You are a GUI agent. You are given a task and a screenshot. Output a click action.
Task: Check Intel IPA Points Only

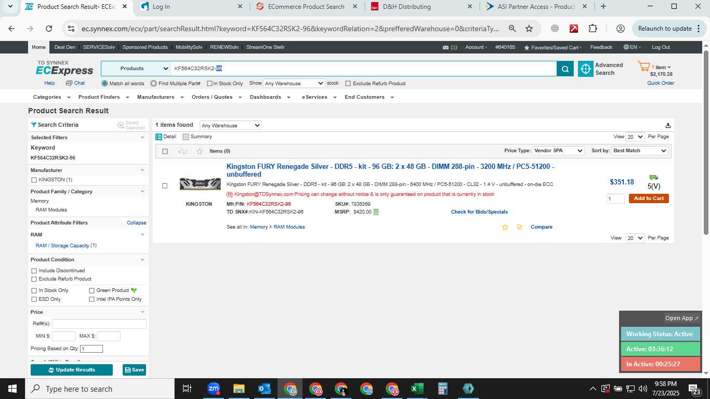92,299
